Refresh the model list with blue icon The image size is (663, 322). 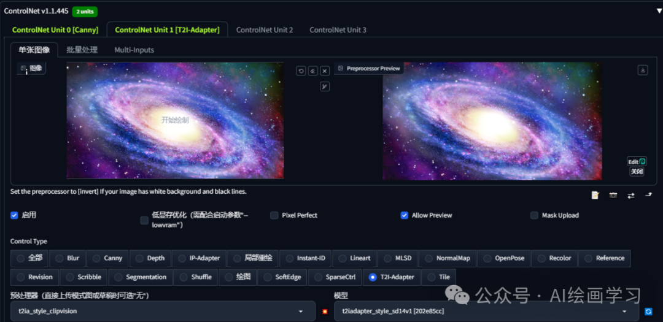tap(648, 312)
